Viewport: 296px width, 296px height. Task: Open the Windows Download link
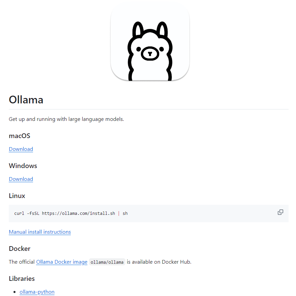21,179
